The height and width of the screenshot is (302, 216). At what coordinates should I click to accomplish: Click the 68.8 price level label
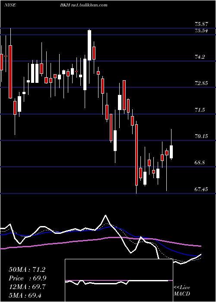[x=200, y=163]
